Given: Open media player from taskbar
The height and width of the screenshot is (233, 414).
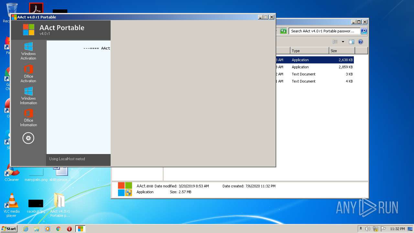Looking at the screenshot, I should tap(48, 229).
